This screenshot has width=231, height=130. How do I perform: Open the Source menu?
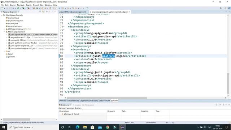tap(13, 5)
